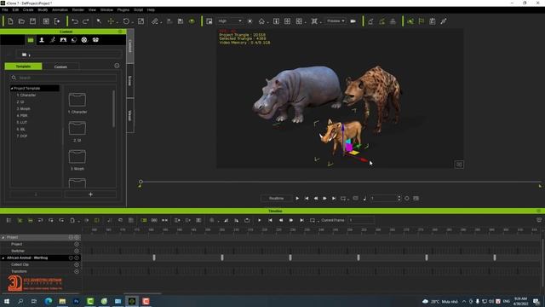Open the Home view dropdown arrow

click(x=268, y=22)
